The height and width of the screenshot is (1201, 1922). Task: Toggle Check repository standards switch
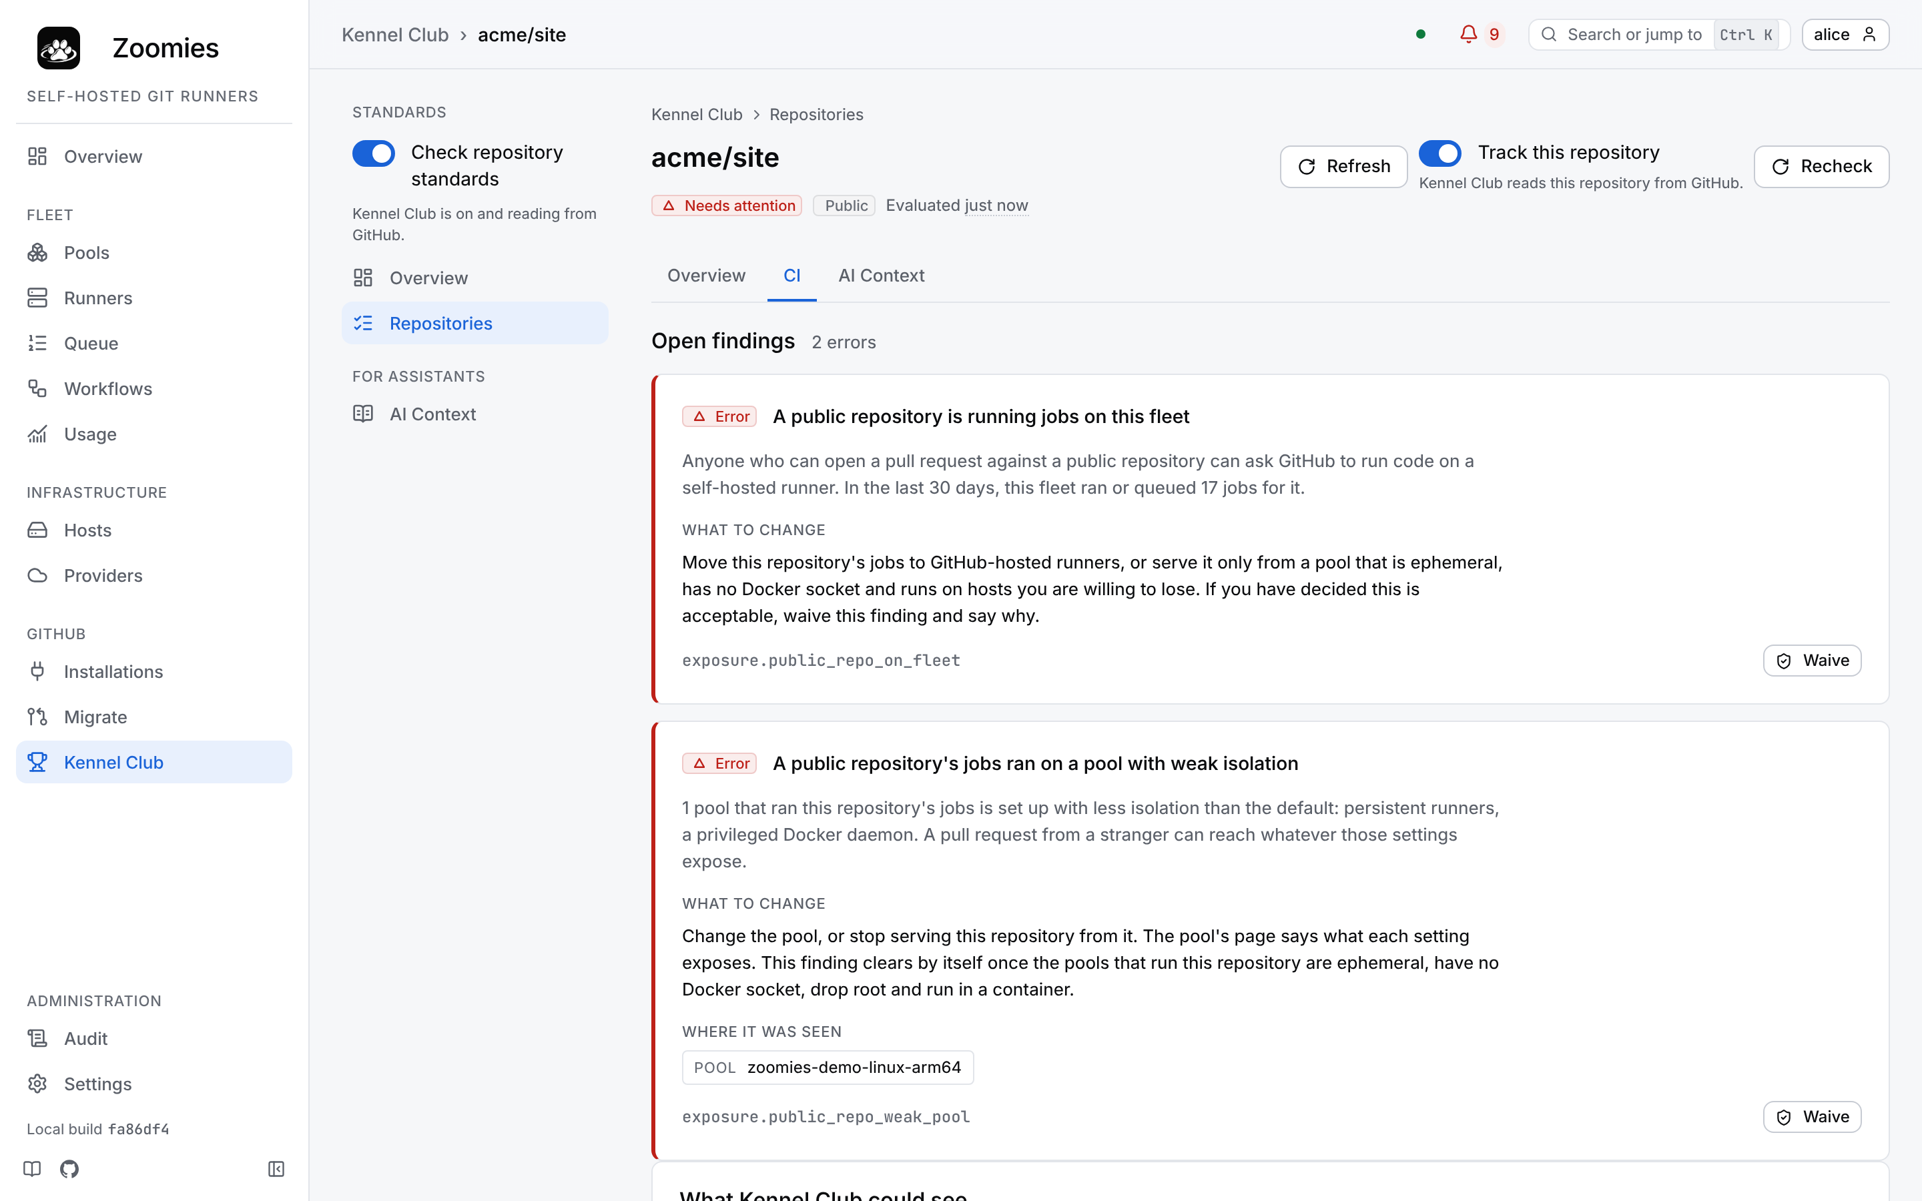[x=373, y=153]
